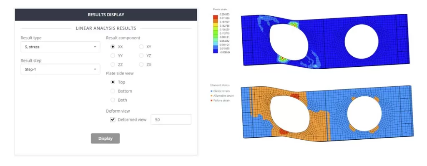Click the Deform view label

(118, 111)
